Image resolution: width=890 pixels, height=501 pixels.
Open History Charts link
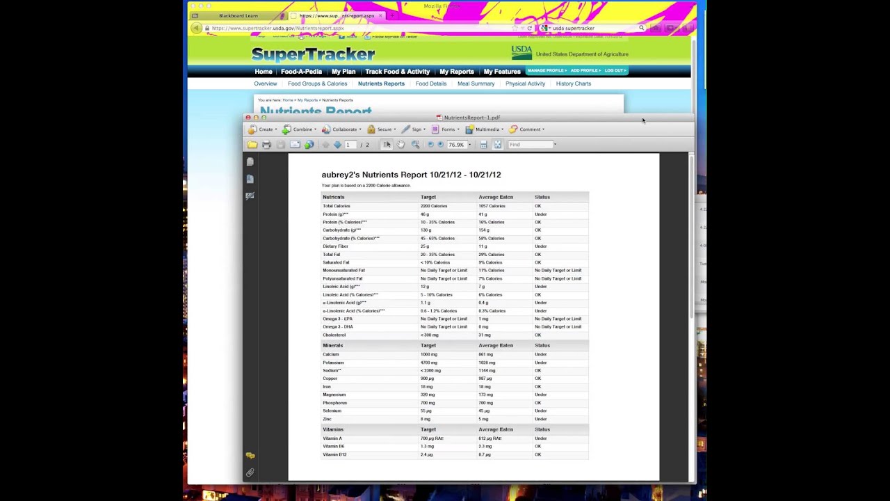coord(574,83)
